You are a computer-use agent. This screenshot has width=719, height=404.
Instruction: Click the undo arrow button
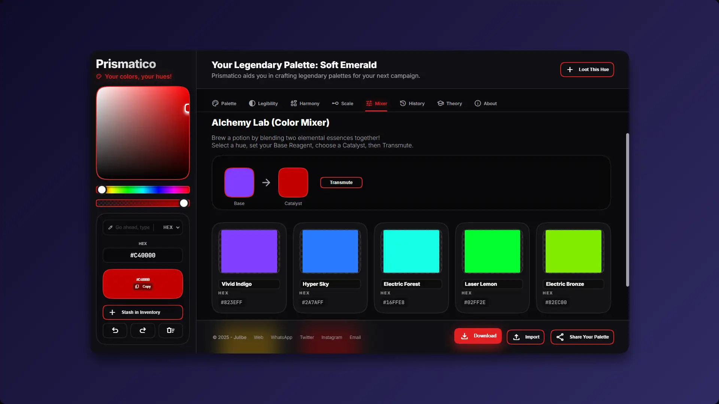coord(115,330)
